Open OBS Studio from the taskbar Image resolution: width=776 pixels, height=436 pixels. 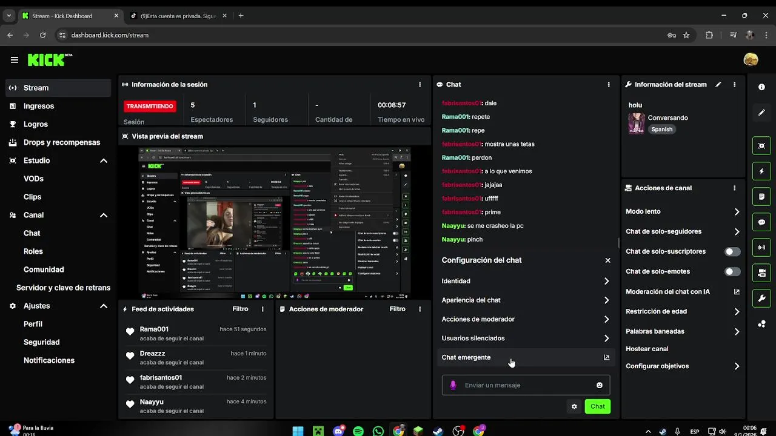coord(458,431)
